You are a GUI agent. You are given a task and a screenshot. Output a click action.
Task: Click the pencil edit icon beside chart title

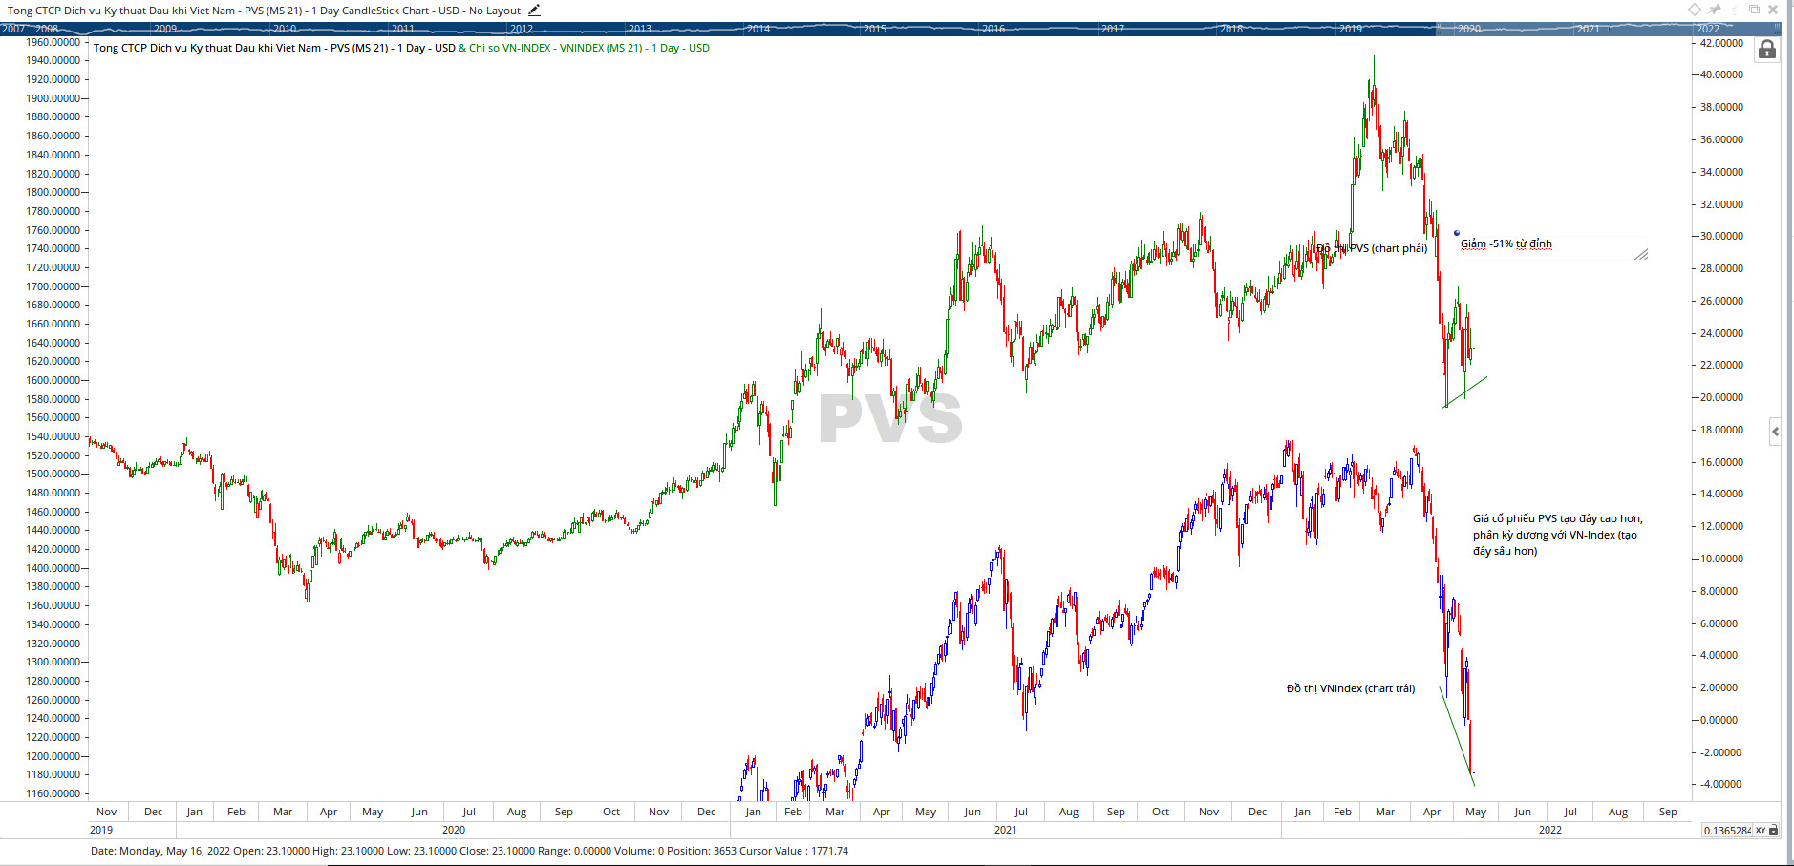point(534,11)
